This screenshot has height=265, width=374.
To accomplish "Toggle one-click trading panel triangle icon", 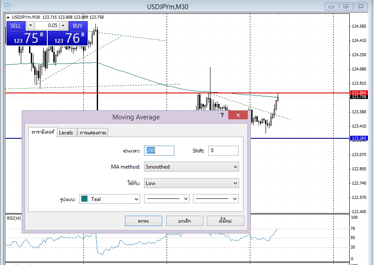I will click(x=8, y=17).
